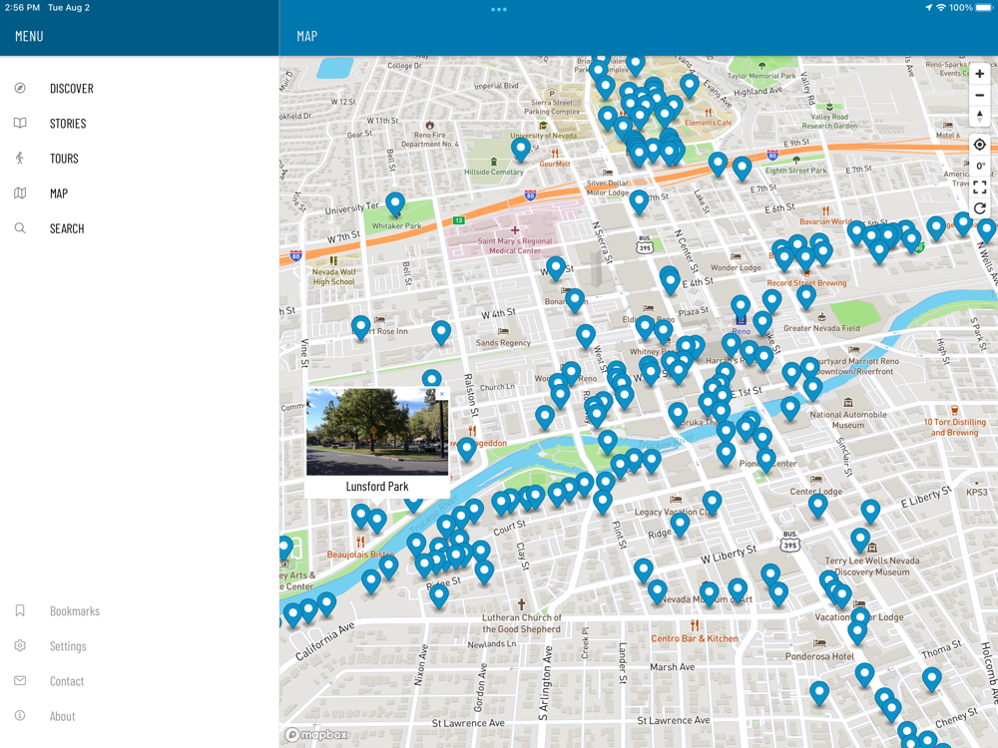Select the marker at Nevada Discovery Museum
The width and height of the screenshot is (998, 748).
click(x=860, y=540)
